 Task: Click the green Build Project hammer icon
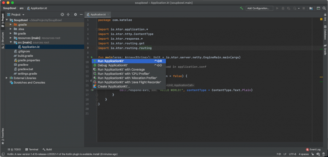pos(242,8)
